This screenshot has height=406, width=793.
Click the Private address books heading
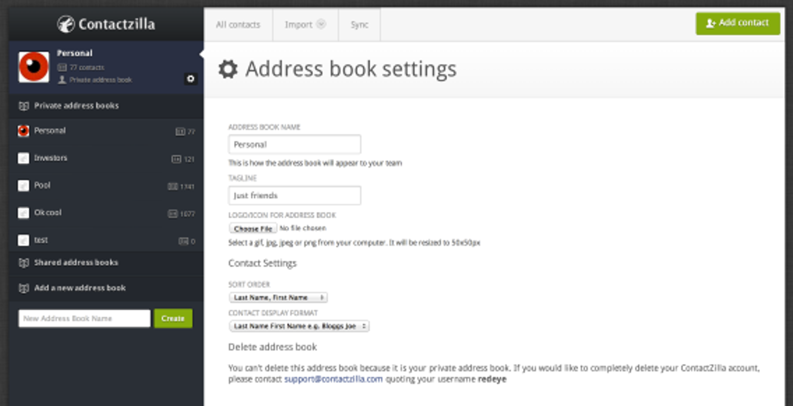[76, 105]
